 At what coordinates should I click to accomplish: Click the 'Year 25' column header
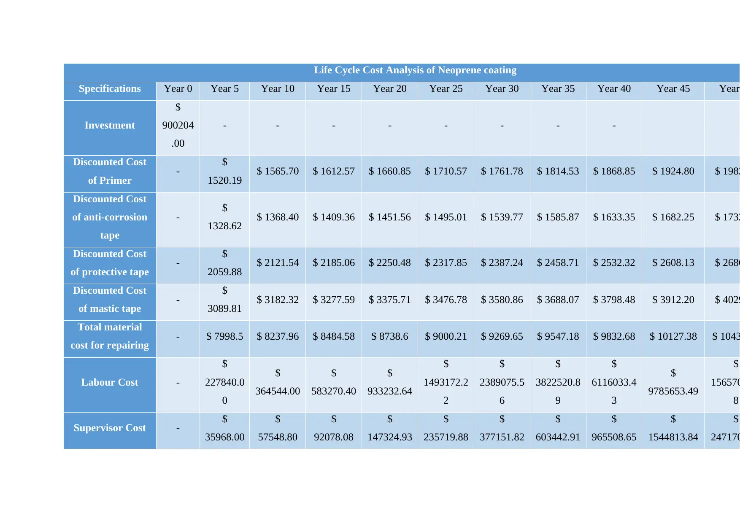tap(446, 89)
